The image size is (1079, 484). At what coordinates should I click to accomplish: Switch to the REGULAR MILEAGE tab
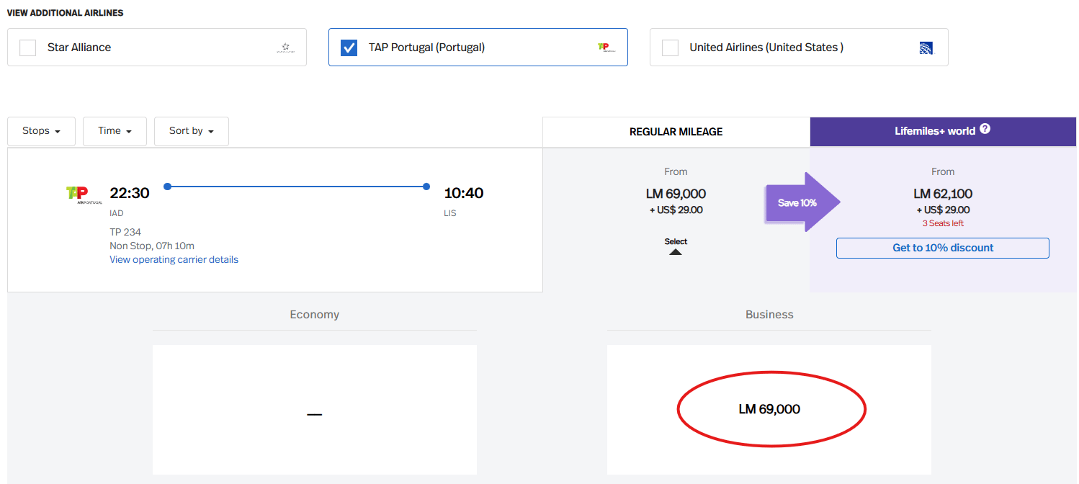coord(676,132)
